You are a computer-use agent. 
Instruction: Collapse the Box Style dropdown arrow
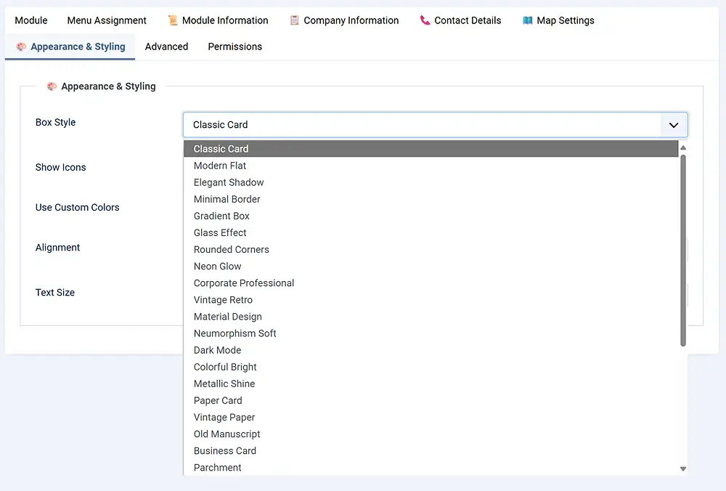(673, 125)
